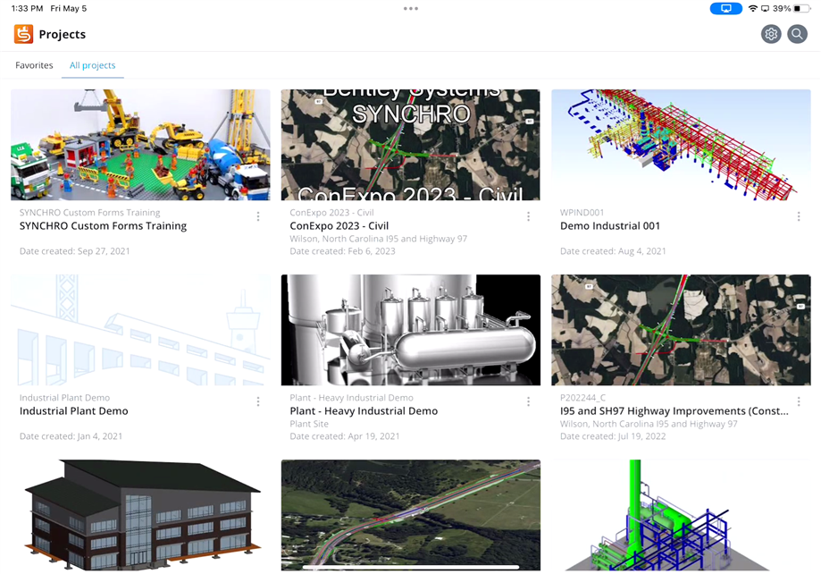Click 'Date created: Feb 6, 2023' text

pos(342,251)
